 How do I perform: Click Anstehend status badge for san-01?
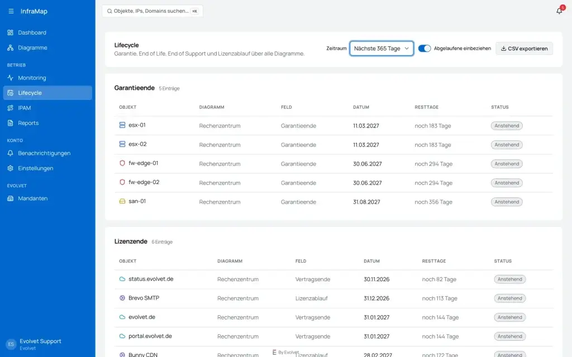click(507, 202)
